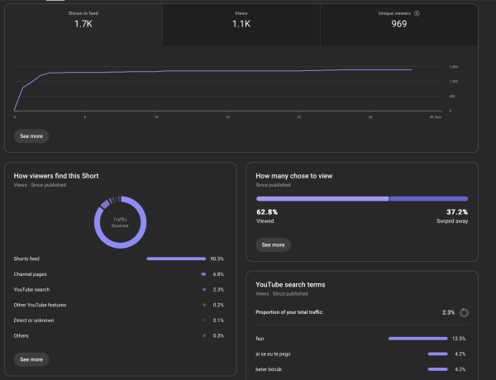Click the Other YouTube features dot indicator
Screen dimensions: 496x380
pyautogui.click(x=203, y=305)
